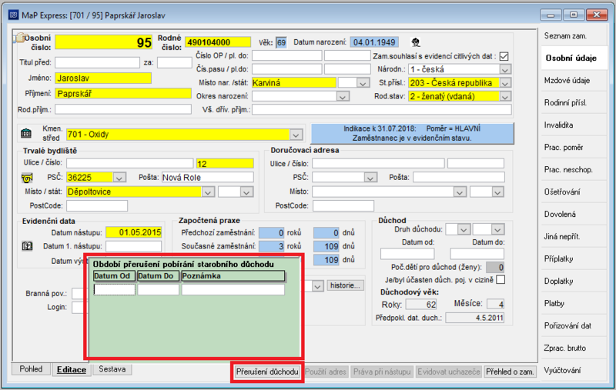Open the Pořizování dat section

coord(574,325)
